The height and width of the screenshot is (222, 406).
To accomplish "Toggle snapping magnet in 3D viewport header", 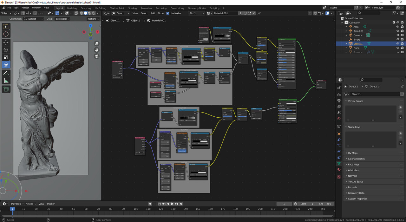I will [x=23, y=13].
